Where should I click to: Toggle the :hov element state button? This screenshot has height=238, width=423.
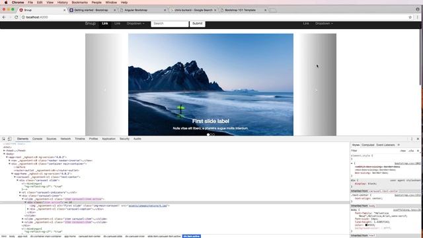(x=403, y=151)
